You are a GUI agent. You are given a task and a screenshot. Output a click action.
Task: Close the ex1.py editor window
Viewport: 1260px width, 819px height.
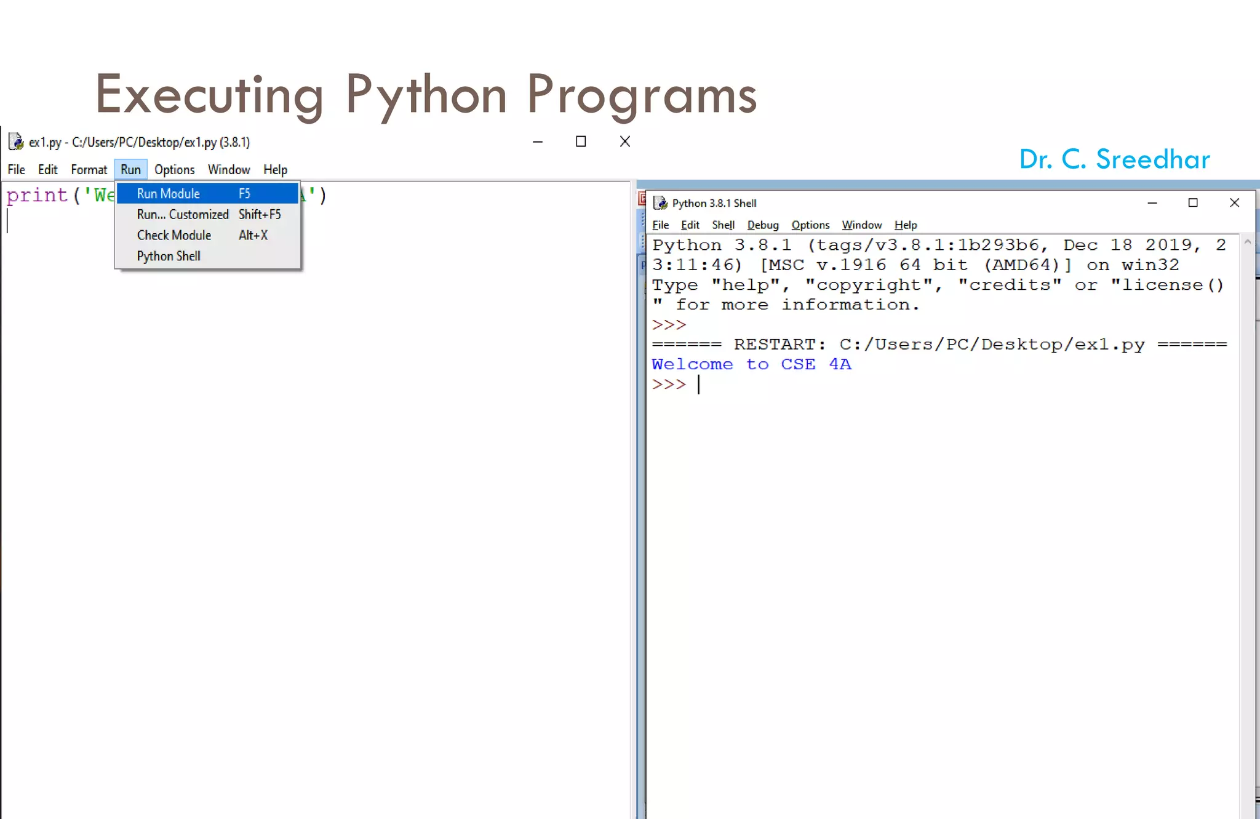pos(624,142)
